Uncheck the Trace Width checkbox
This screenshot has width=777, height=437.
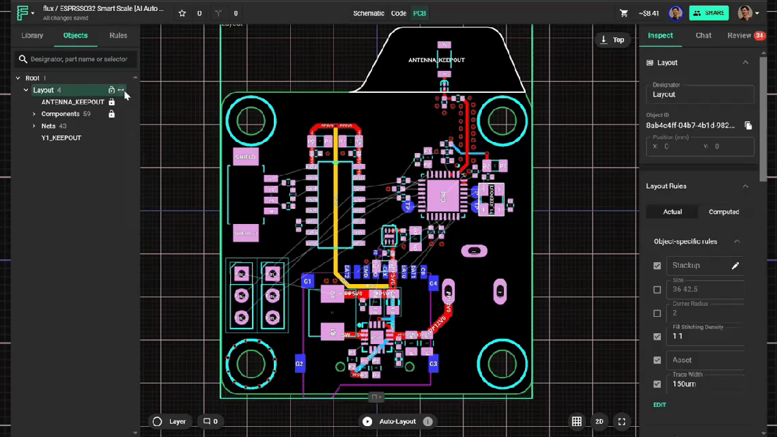(x=657, y=384)
